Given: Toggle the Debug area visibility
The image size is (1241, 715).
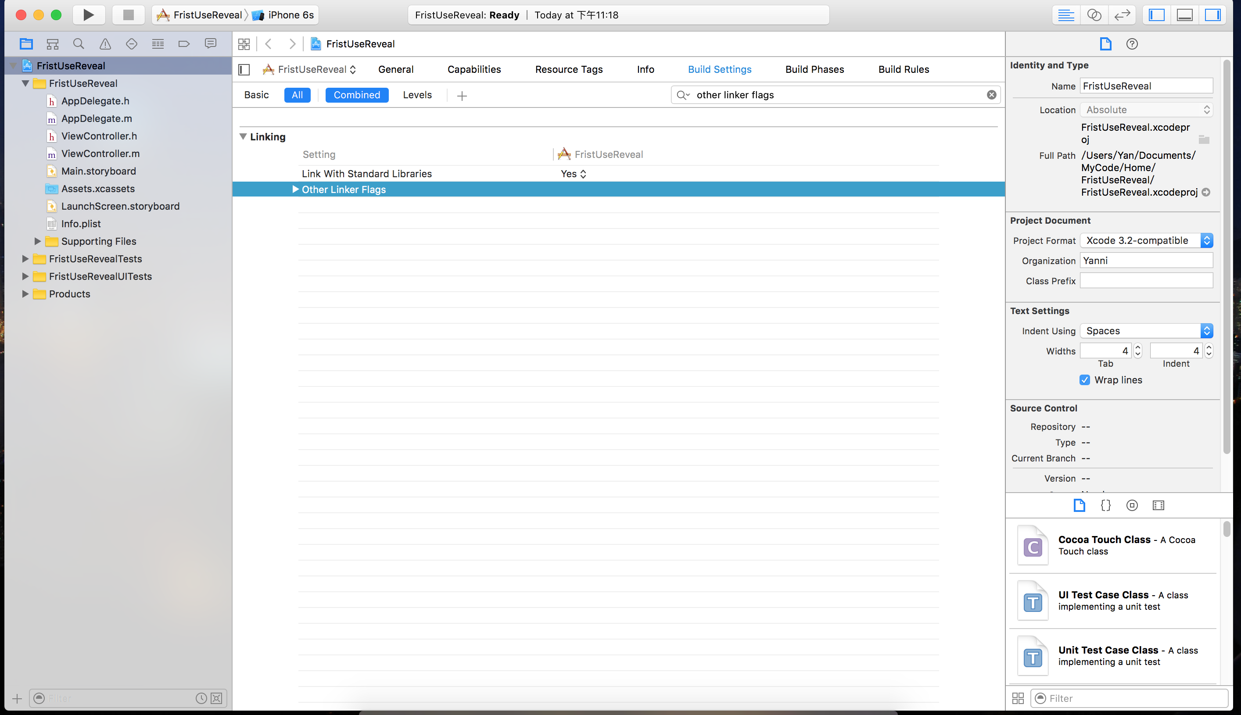Looking at the screenshot, I should [x=1185, y=15].
